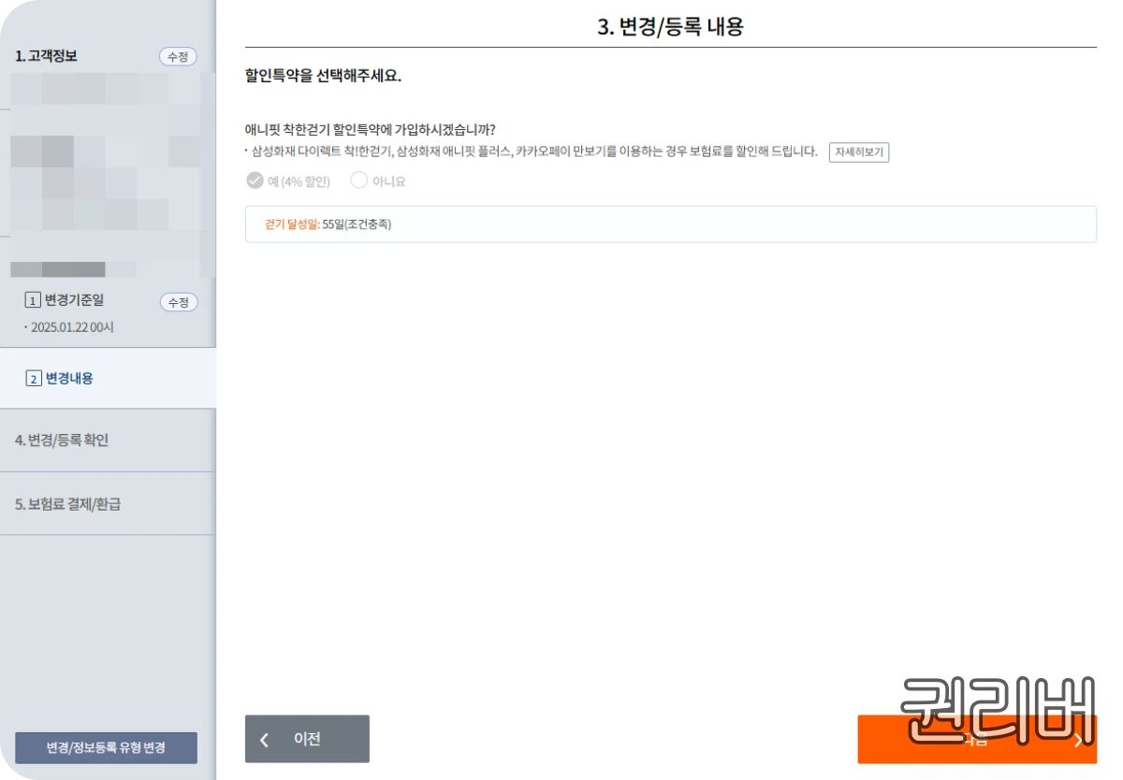1123x780 pixels.
Task: Click the left chevron icon in 이전 button
Action: click(265, 740)
